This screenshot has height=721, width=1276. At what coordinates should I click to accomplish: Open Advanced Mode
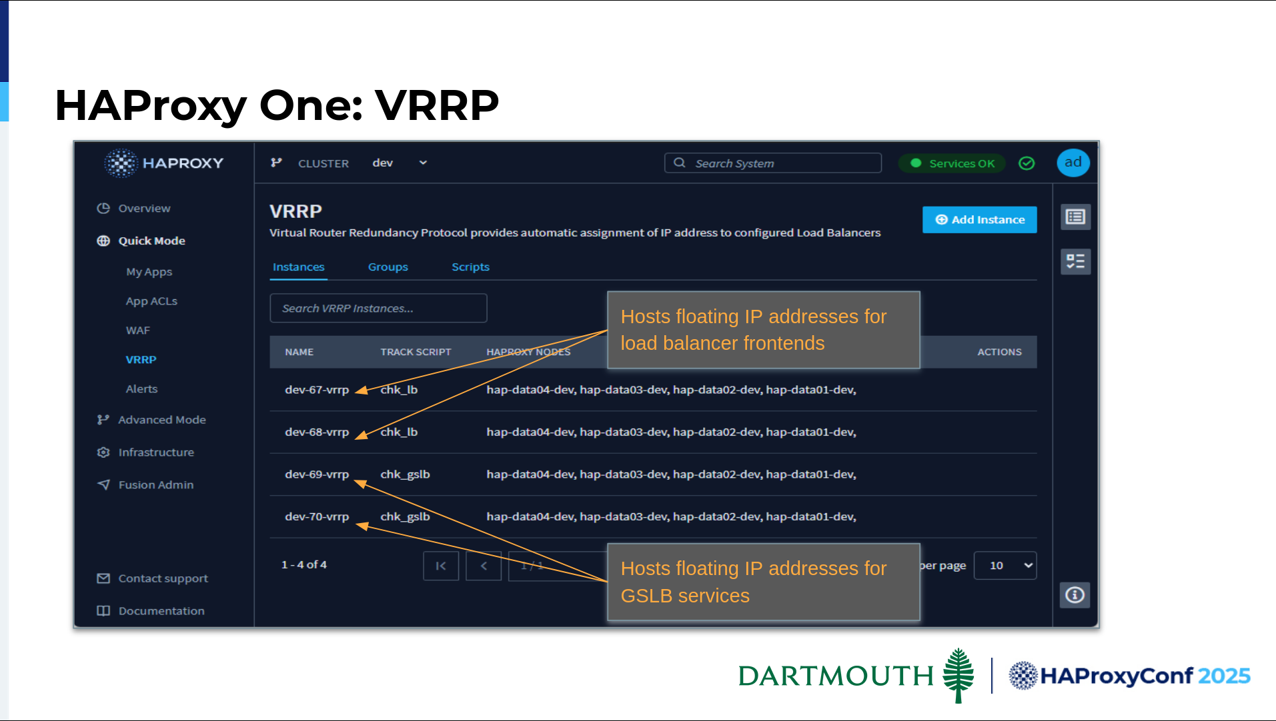point(162,420)
